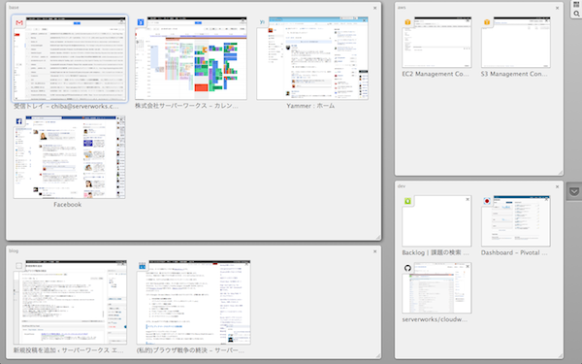582x364 pixels.
Task: Click the orange cube favicon on EC2 tab
Action: tap(407, 22)
